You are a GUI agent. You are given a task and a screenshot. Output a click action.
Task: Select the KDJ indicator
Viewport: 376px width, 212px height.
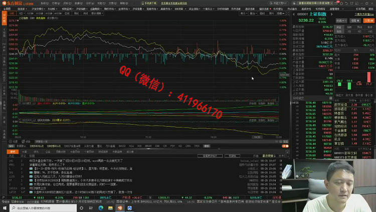(x=131, y=146)
